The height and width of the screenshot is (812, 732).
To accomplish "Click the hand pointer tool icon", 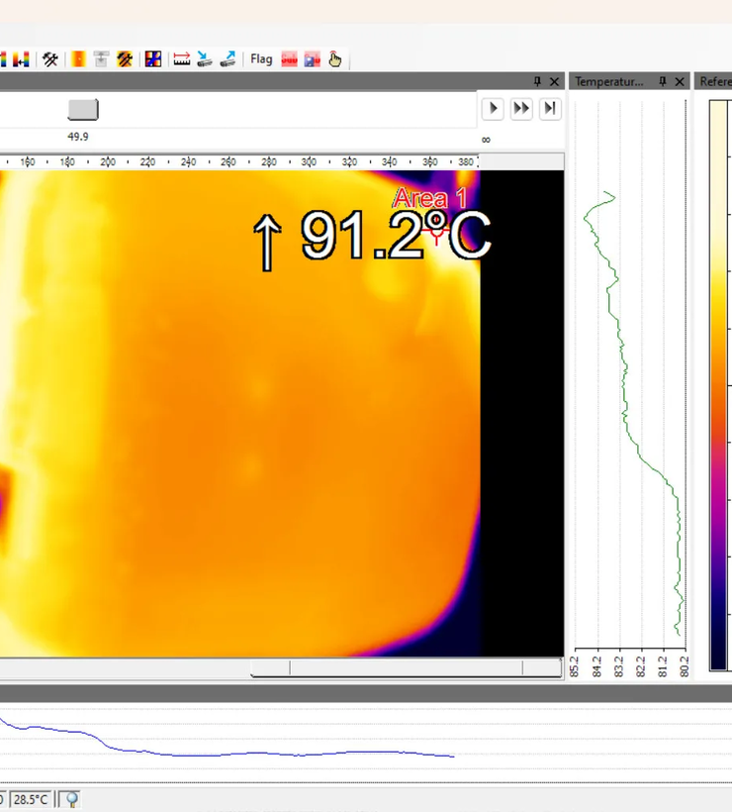I will (335, 59).
